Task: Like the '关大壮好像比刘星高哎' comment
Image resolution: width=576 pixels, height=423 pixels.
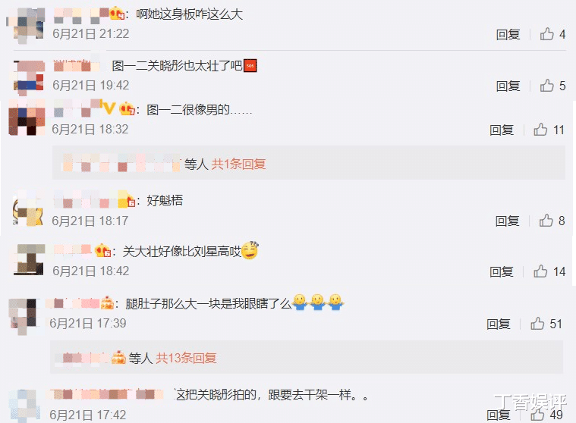Action: coord(540,271)
